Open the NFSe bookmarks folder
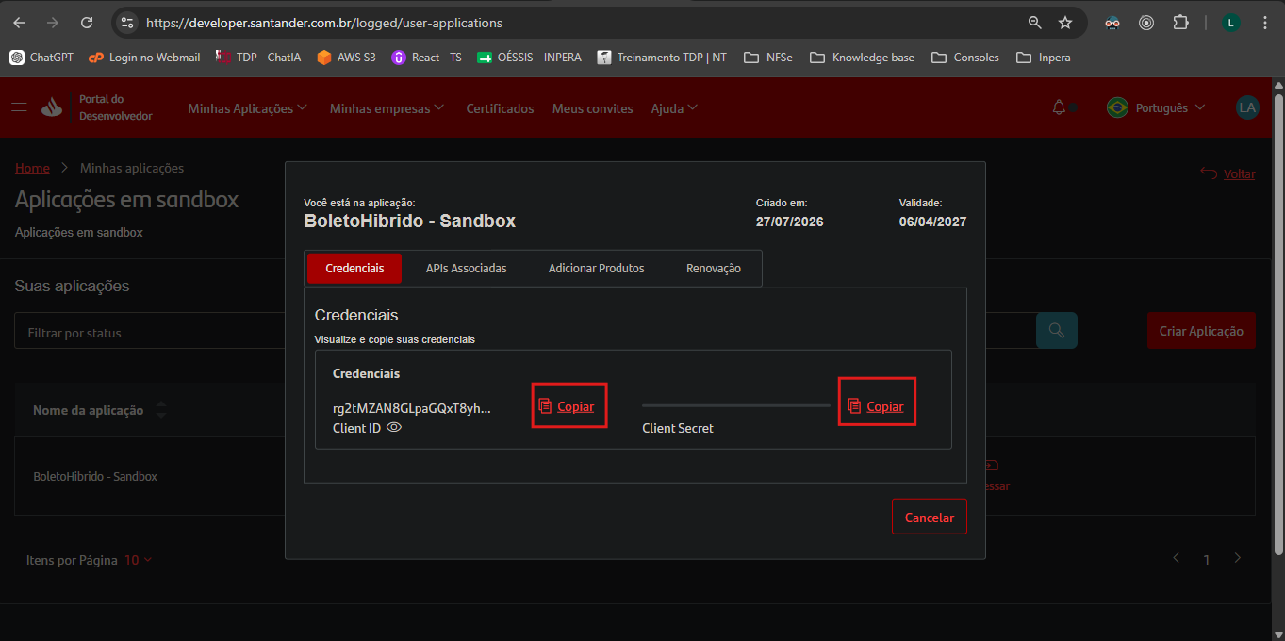The height and width of the screenshot is (641, 1285). click(767, 58)
